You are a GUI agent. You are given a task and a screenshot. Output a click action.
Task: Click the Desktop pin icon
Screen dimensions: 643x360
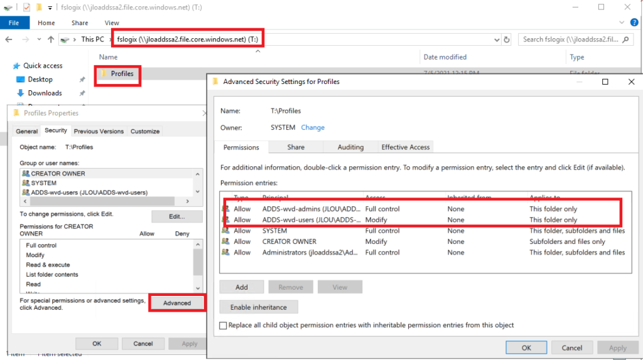(82, 80)
